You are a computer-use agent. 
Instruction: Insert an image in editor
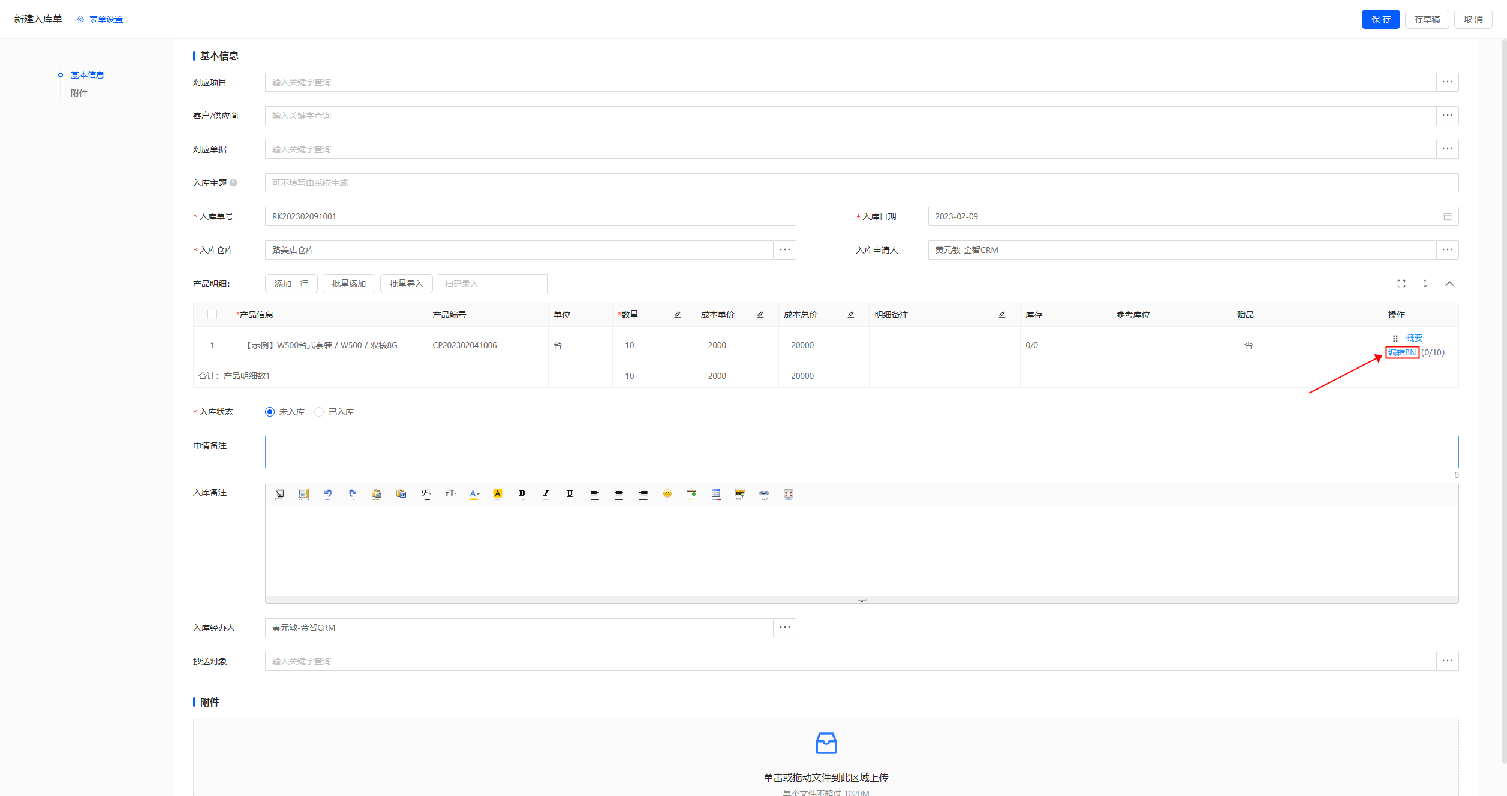click(x=740, y=494)
